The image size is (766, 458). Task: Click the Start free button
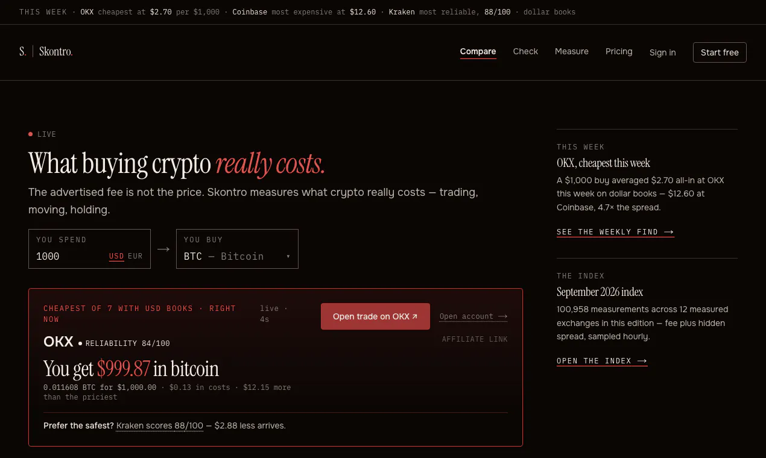720,52
